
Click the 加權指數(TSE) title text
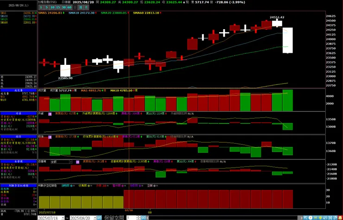coord(47,2)
